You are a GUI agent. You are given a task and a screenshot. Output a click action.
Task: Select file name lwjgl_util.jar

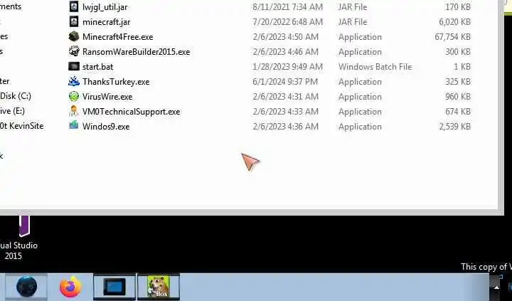(x=105, y=7)
